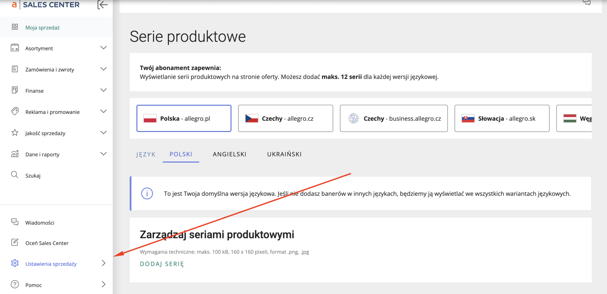Screen dimensions: 607x294
Task: Click the Asortyment store icon
Action: pos(15,48)
